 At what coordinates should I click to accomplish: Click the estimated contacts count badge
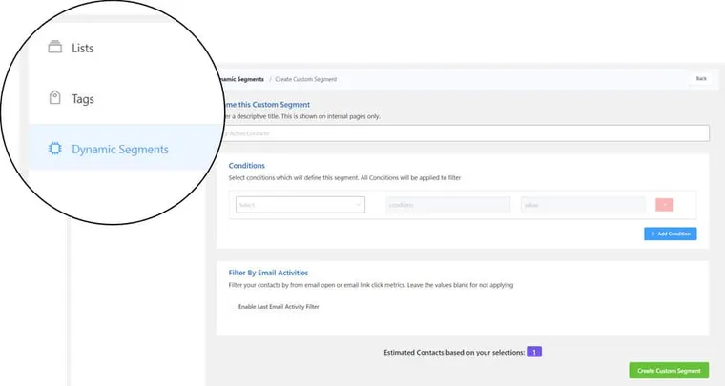coord(534,352)
